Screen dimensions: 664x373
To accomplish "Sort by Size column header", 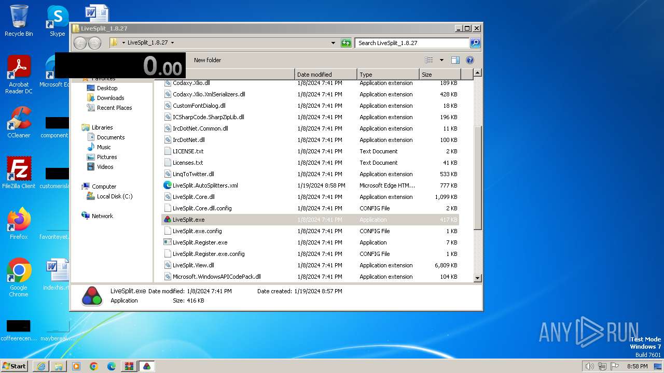I will [x=440, y=75].
